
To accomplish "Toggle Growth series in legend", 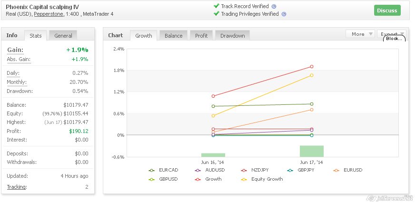I will pos(208,179).
